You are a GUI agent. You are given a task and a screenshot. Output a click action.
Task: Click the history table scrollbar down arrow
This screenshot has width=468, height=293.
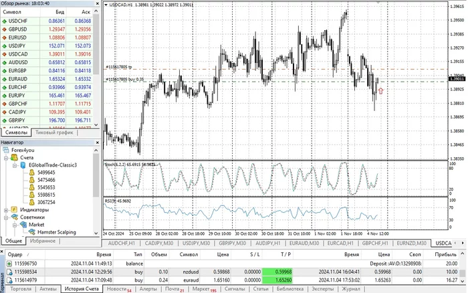coord(463,281)
